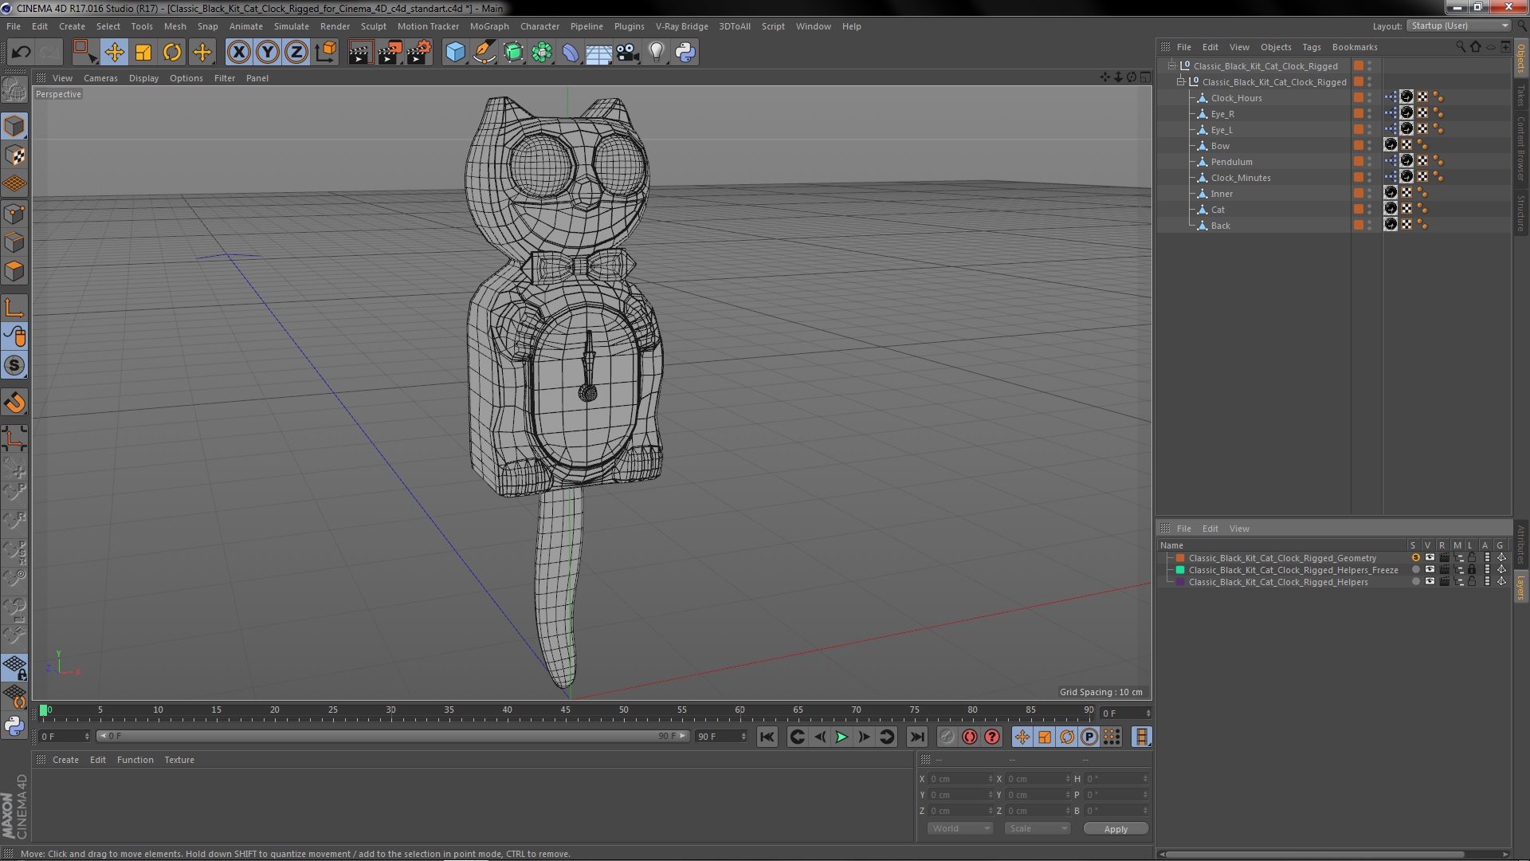This screenshot has height=861, width=1530.
Task: Record active objects keyframe
Action: tap(947, 737)
